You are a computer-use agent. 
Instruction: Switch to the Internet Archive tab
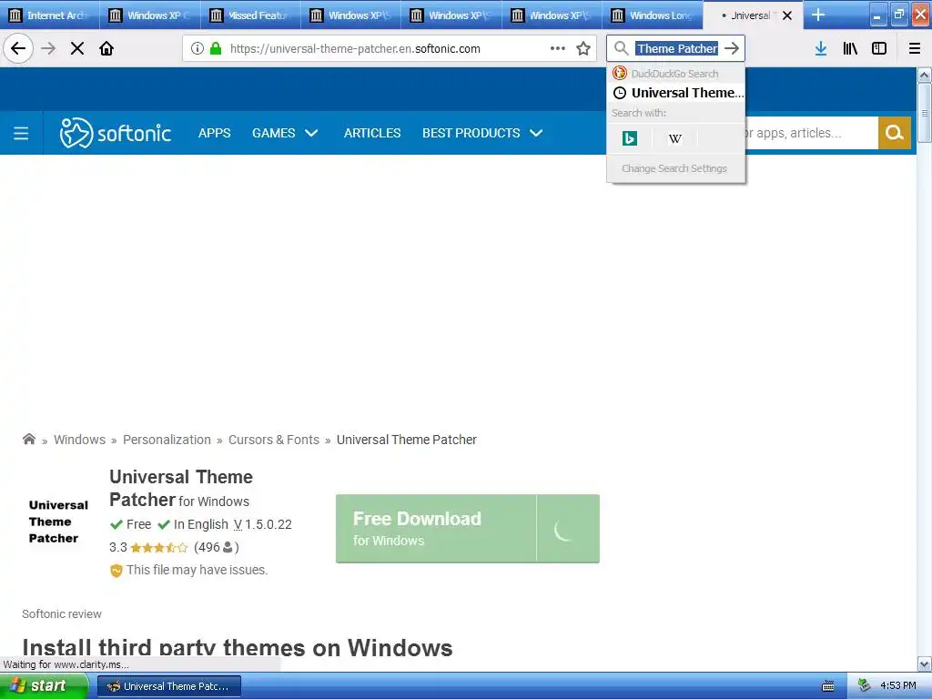[x=50, y=15]
